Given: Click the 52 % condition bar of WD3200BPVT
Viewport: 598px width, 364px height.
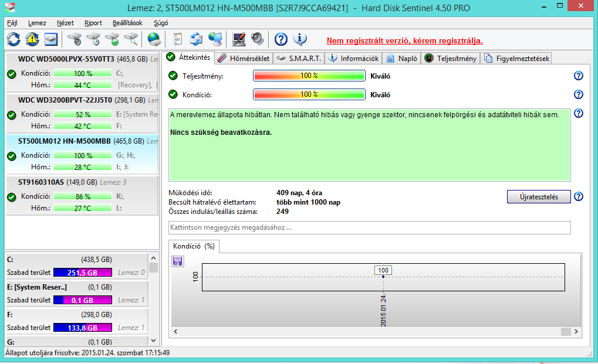Looking at the screenshot, I should [x=83, y=115].
